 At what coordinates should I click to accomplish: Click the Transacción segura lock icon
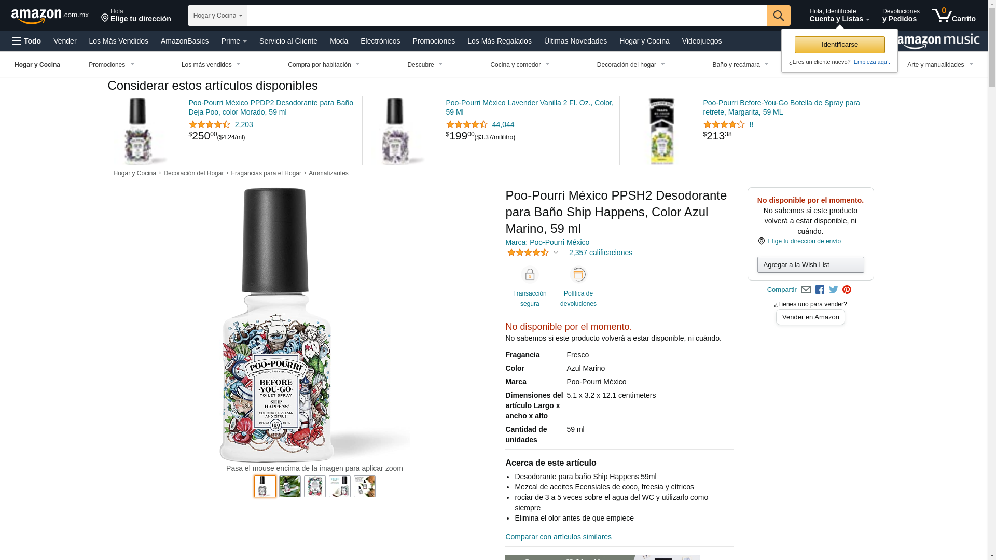tap(530, 275)
